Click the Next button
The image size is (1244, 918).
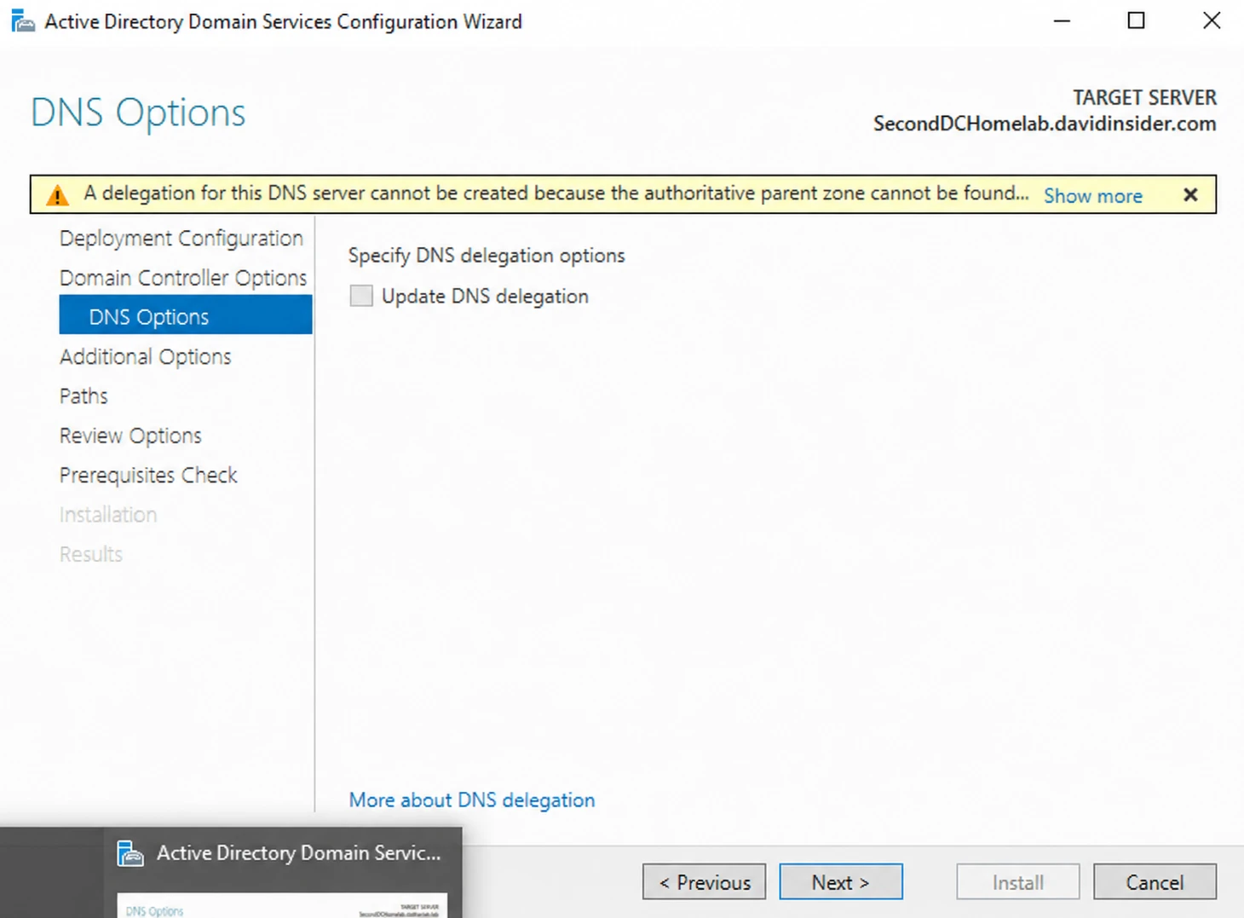click(x=840, y=882)
